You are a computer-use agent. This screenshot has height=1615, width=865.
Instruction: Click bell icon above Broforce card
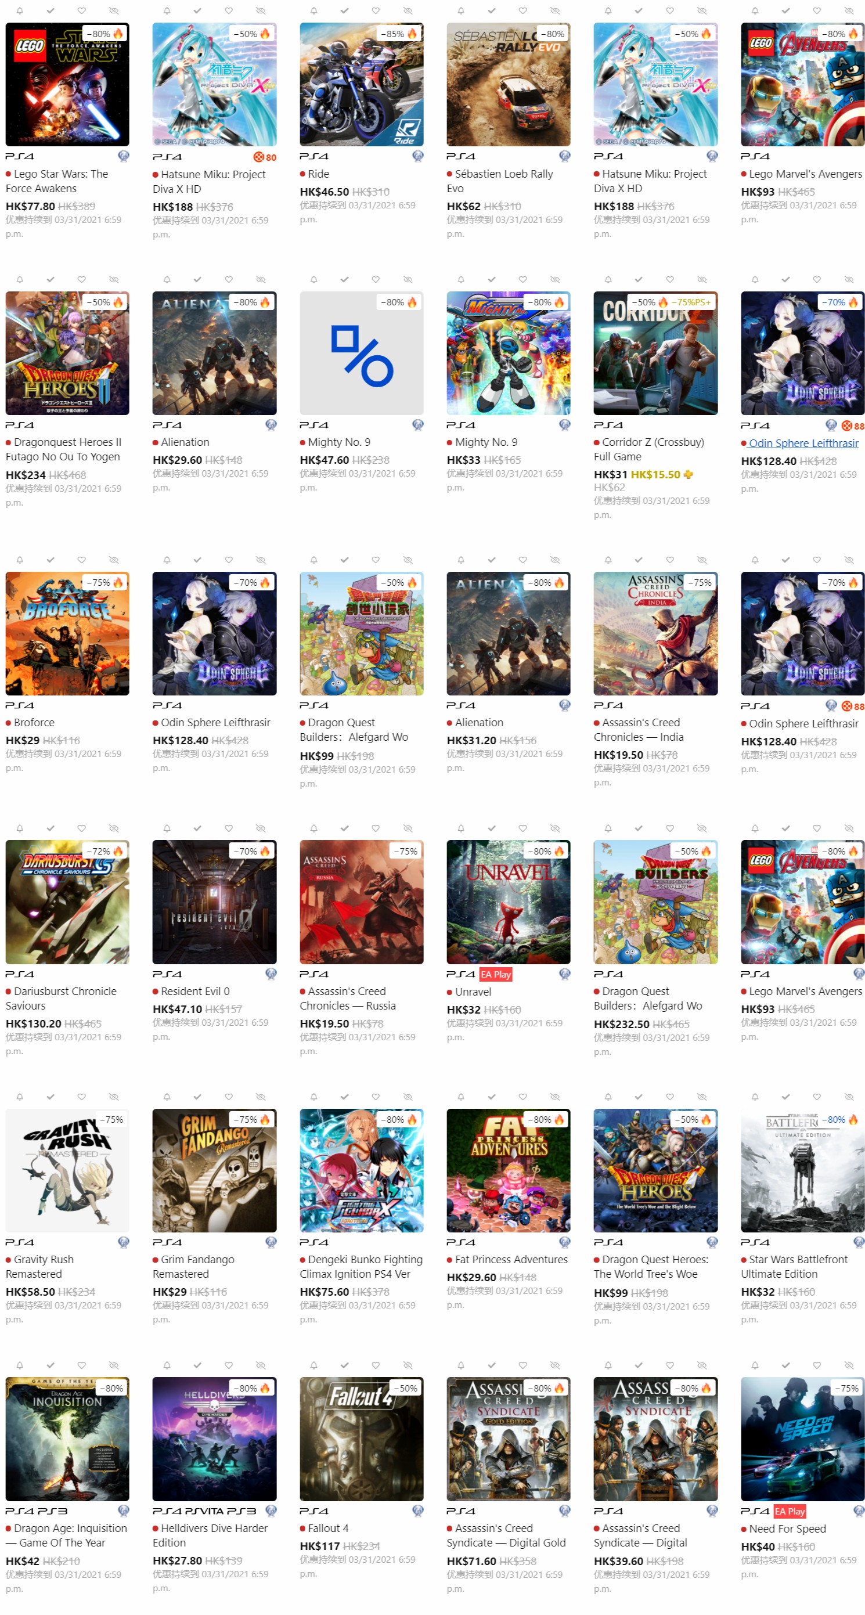[x=19, y=560]
